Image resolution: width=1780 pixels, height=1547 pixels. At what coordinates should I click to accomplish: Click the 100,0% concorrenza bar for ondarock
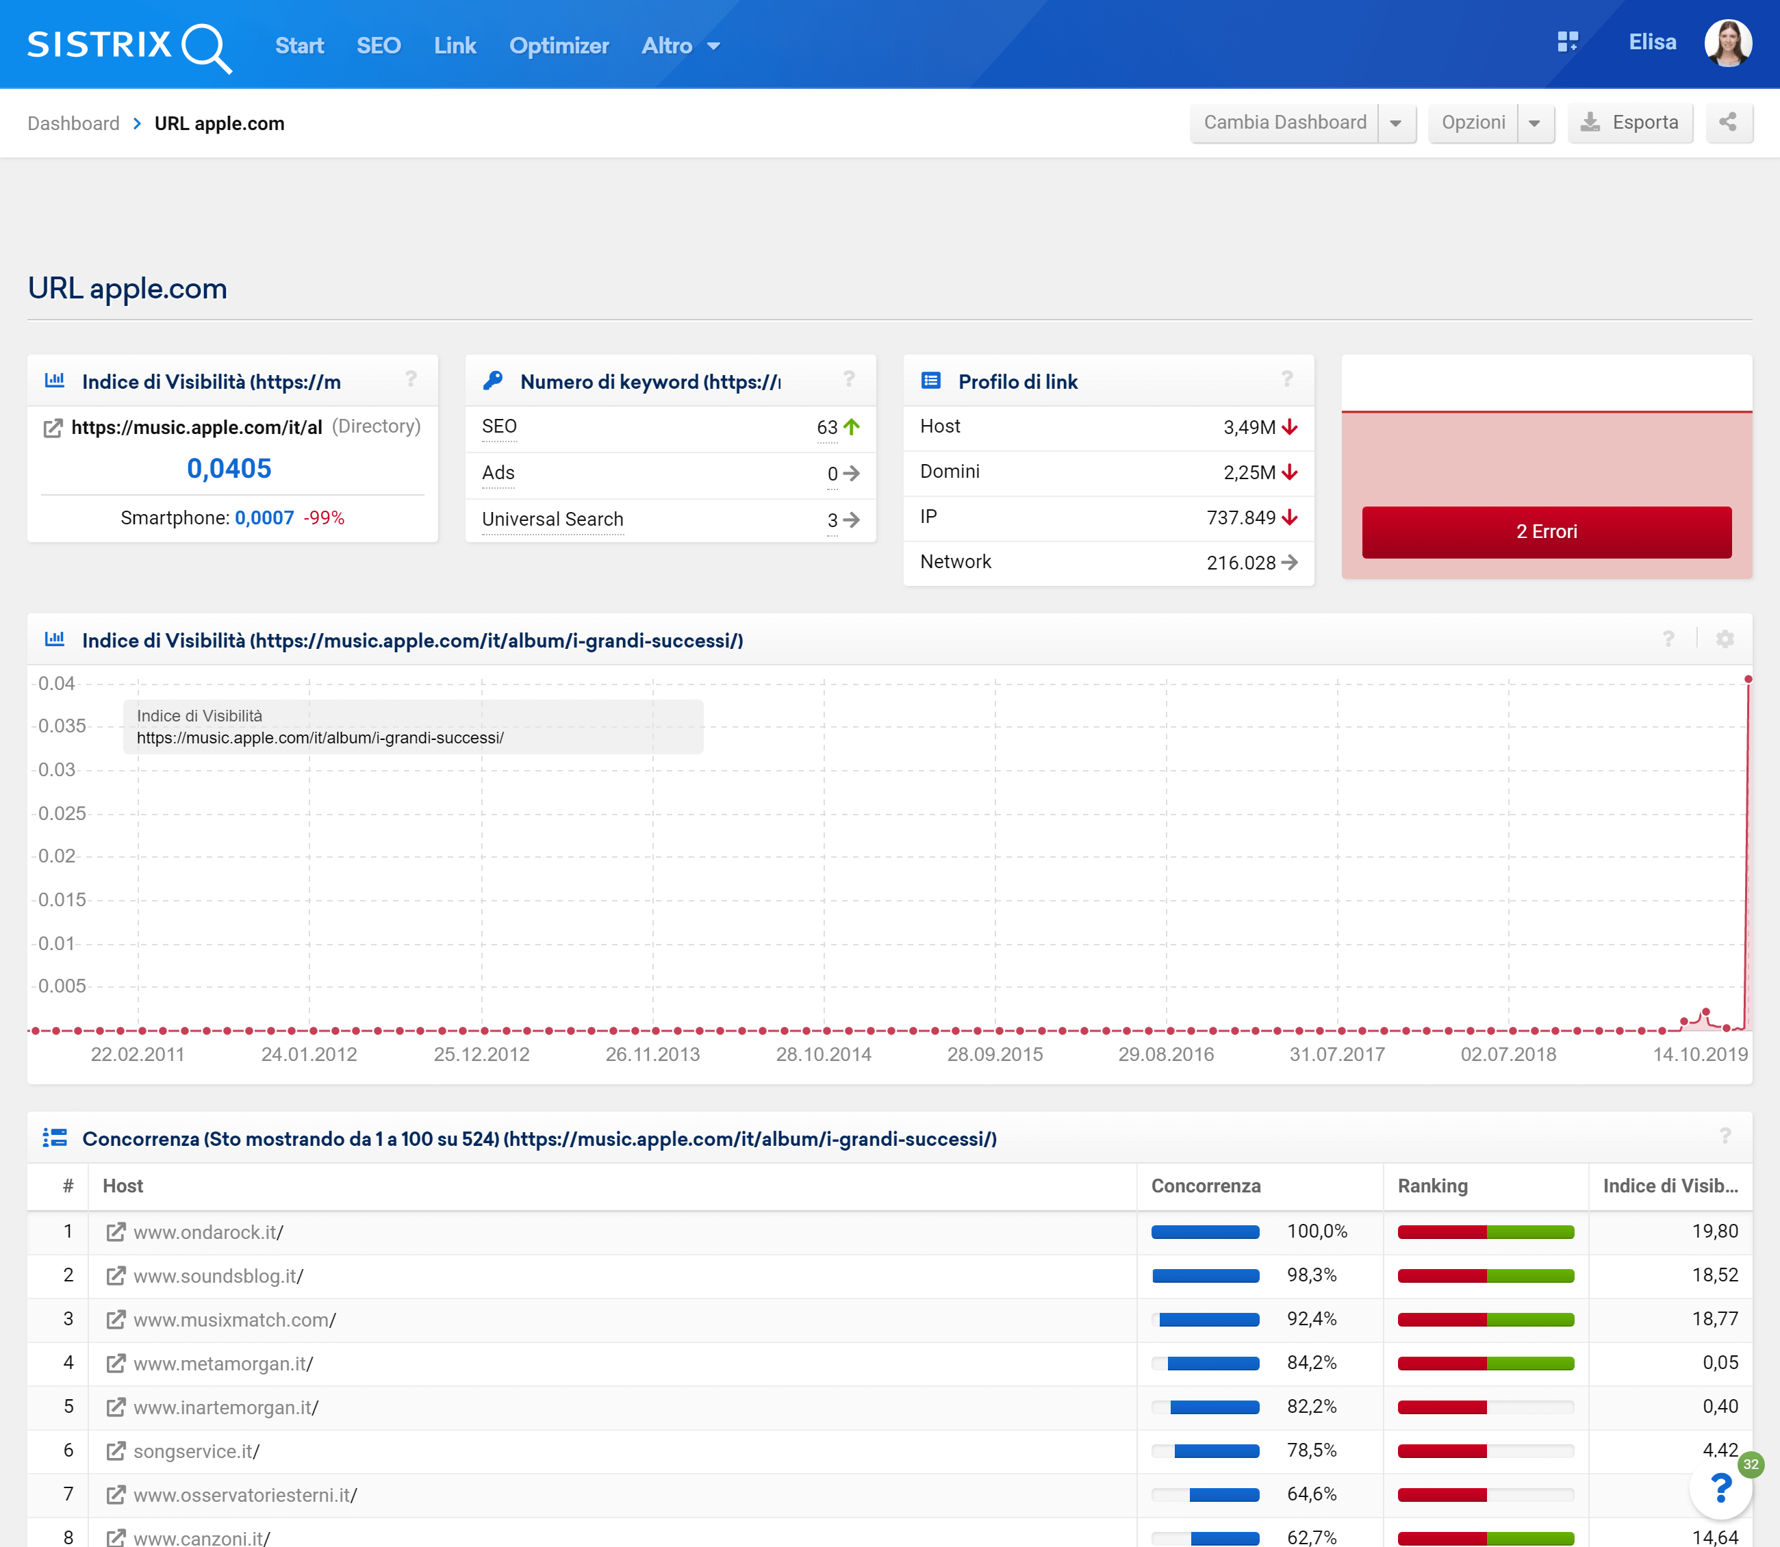point(1205,1232)
